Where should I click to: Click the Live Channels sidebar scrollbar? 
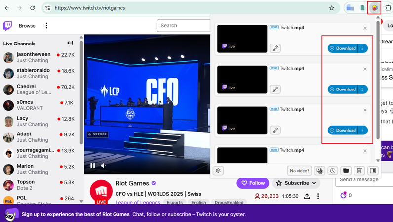click(x=81, y=92)
